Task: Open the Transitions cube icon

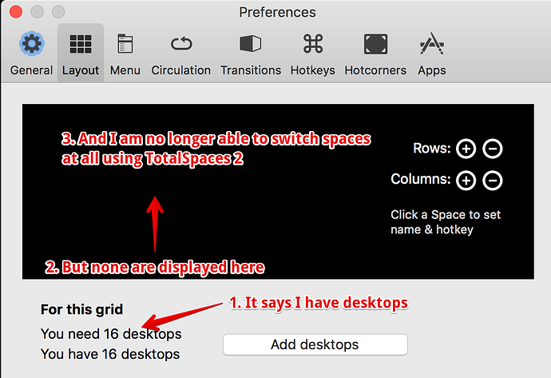Action: 251,44
